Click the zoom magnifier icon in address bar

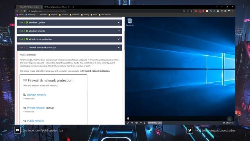point(184,11)
